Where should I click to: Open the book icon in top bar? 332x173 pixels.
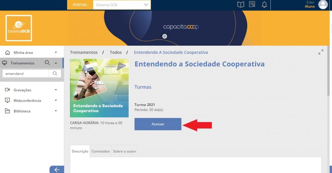[241, 5]
